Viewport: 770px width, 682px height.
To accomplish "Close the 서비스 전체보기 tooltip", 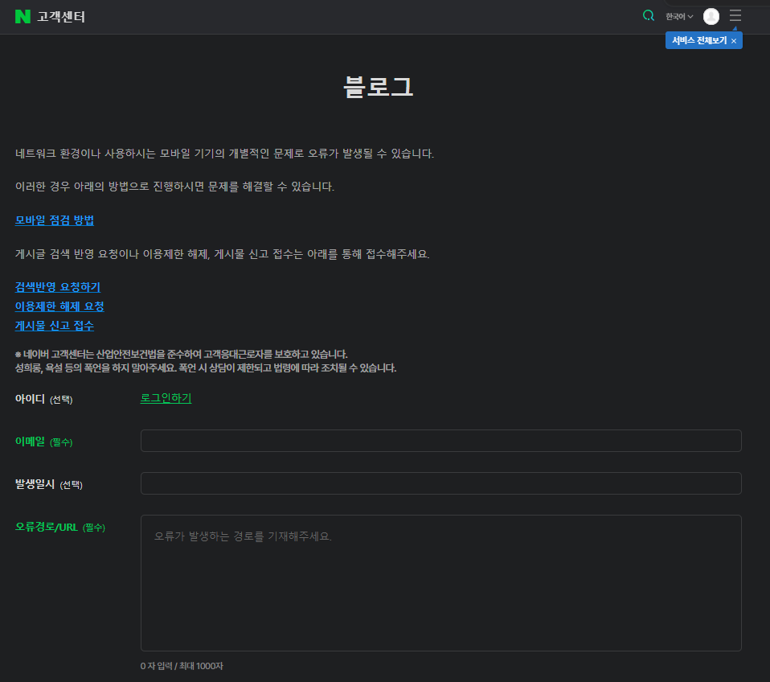I will (734, 41).
